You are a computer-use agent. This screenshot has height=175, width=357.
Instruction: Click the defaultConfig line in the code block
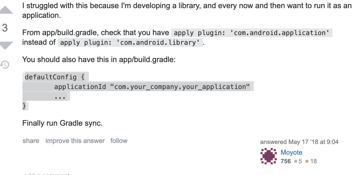[55, 77]
